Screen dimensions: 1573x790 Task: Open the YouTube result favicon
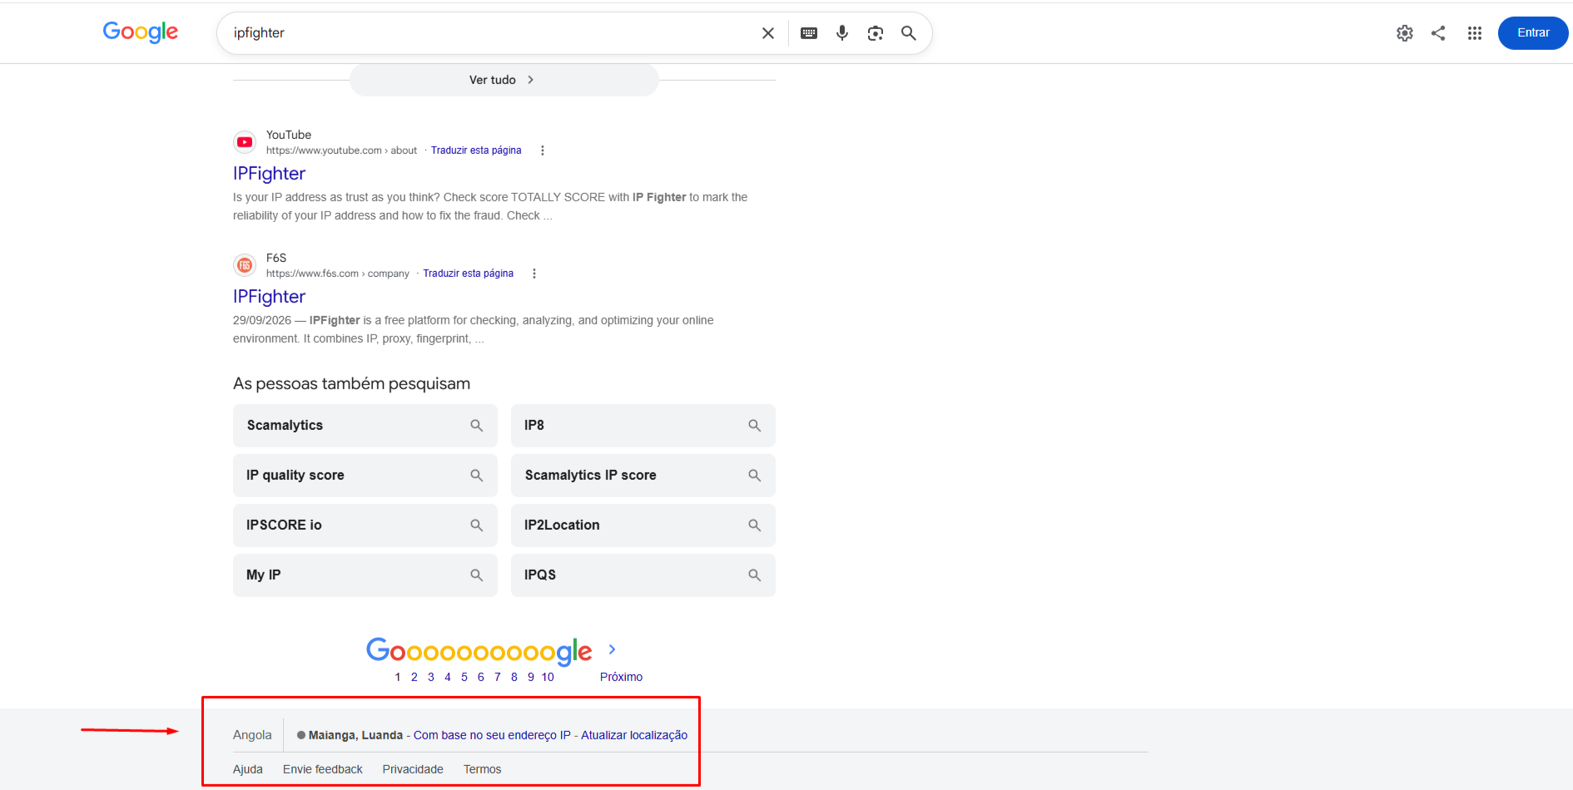[245, 142]
